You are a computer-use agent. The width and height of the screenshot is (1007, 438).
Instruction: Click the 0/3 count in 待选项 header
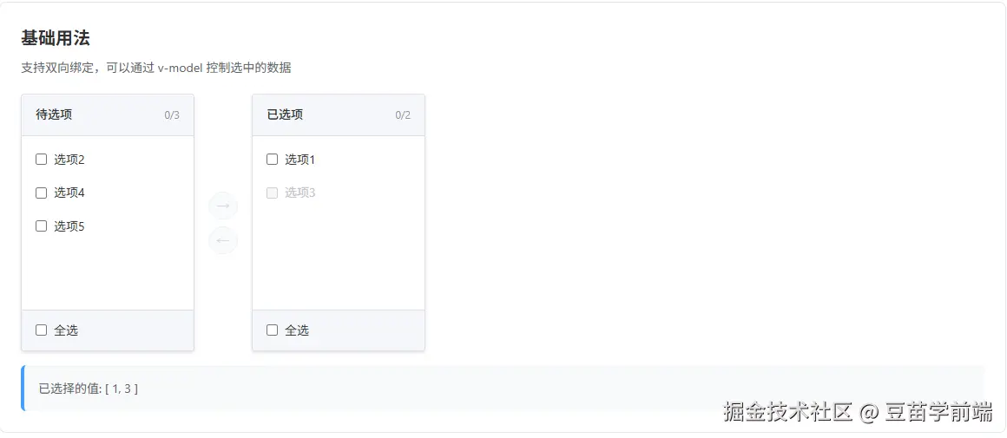pos(172,115)
